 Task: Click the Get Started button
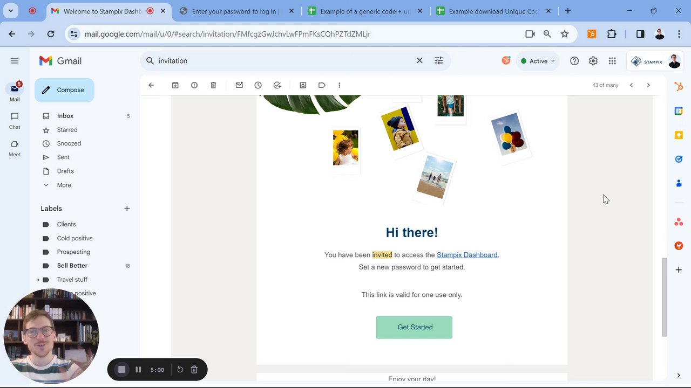point(414,327)
